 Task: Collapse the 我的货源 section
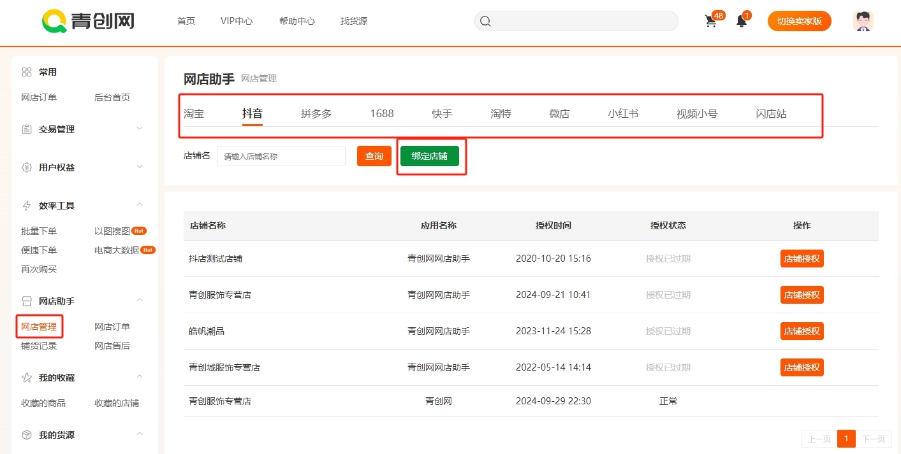pos(140,434)
